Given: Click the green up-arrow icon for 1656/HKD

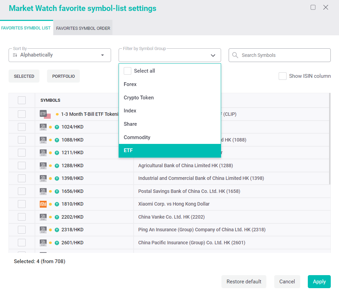Looking at the screenshot, I should pyautogui.click(x=57, y=192).
